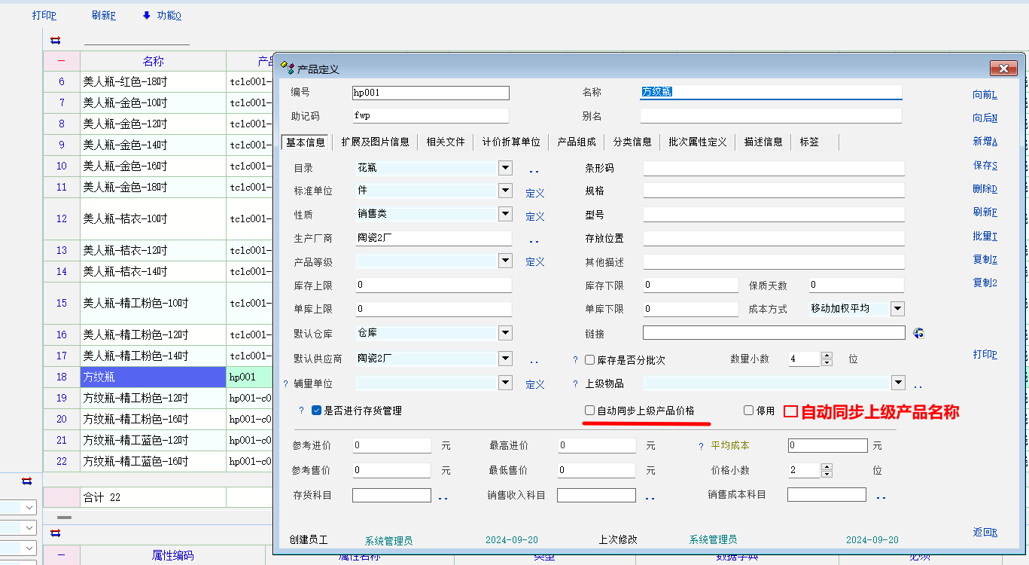
Task: Click the question mark icon beside 辅量单位
Action: (x=285, y=384)
